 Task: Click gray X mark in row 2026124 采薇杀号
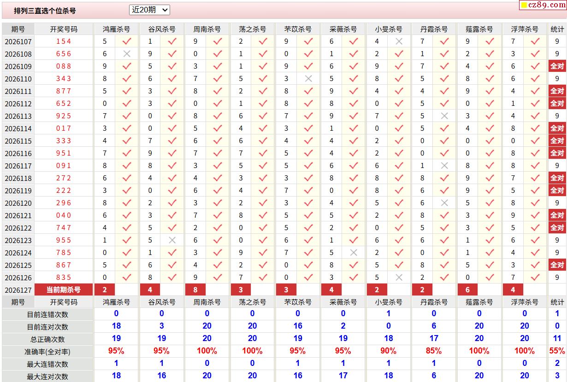(x=354, y=253)
